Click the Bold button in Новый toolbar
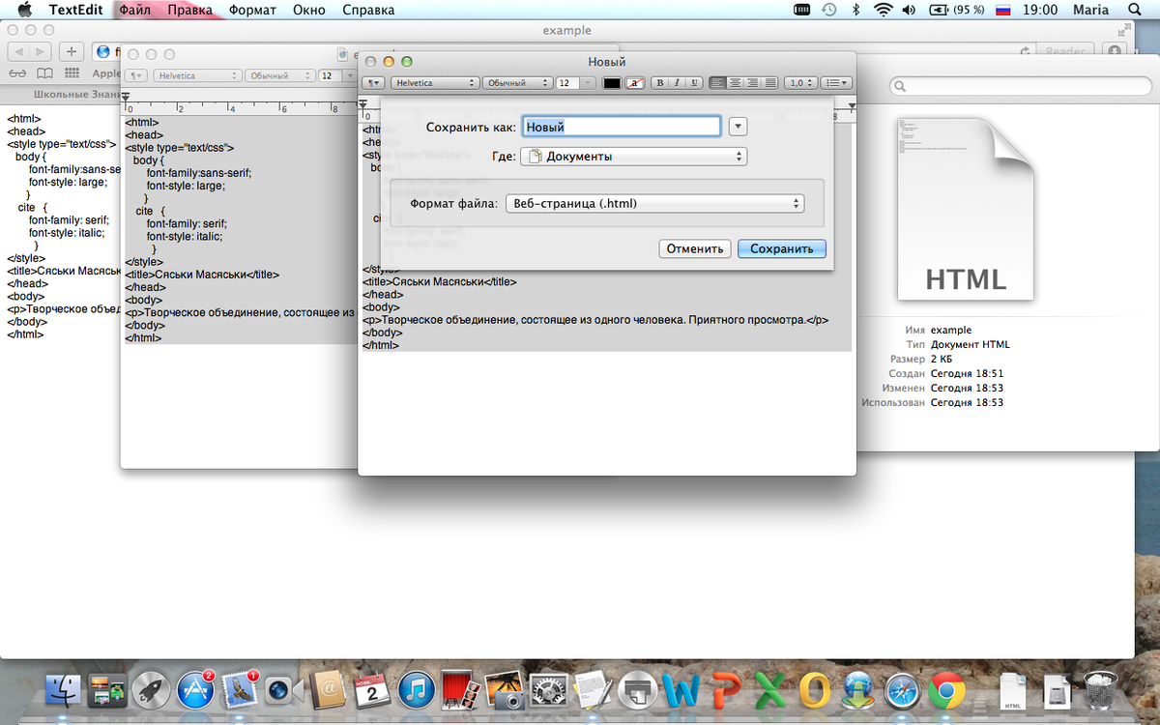Image resolution: width=1160 pixels, height=725 pixels. click(660, 83)
